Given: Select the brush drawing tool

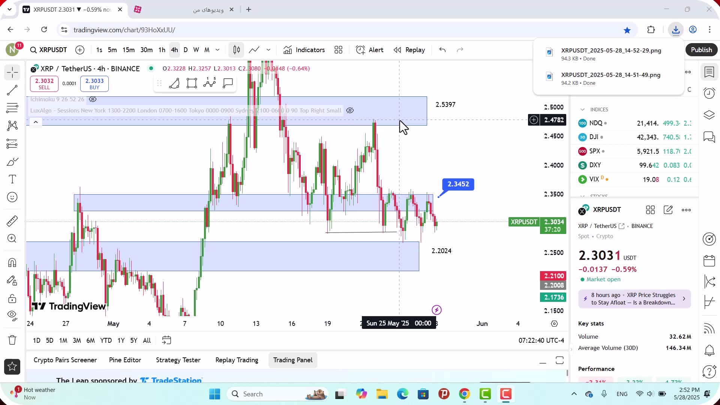Looking at the screenshot, I should pyautogui.click(x=12, y=162).
